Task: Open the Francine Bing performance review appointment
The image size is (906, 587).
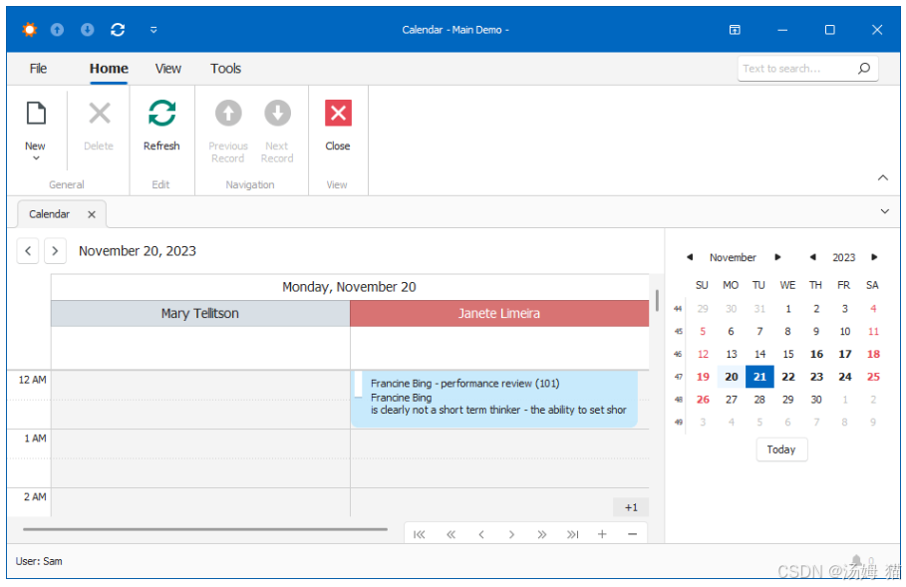Action: tap(494, 398)
